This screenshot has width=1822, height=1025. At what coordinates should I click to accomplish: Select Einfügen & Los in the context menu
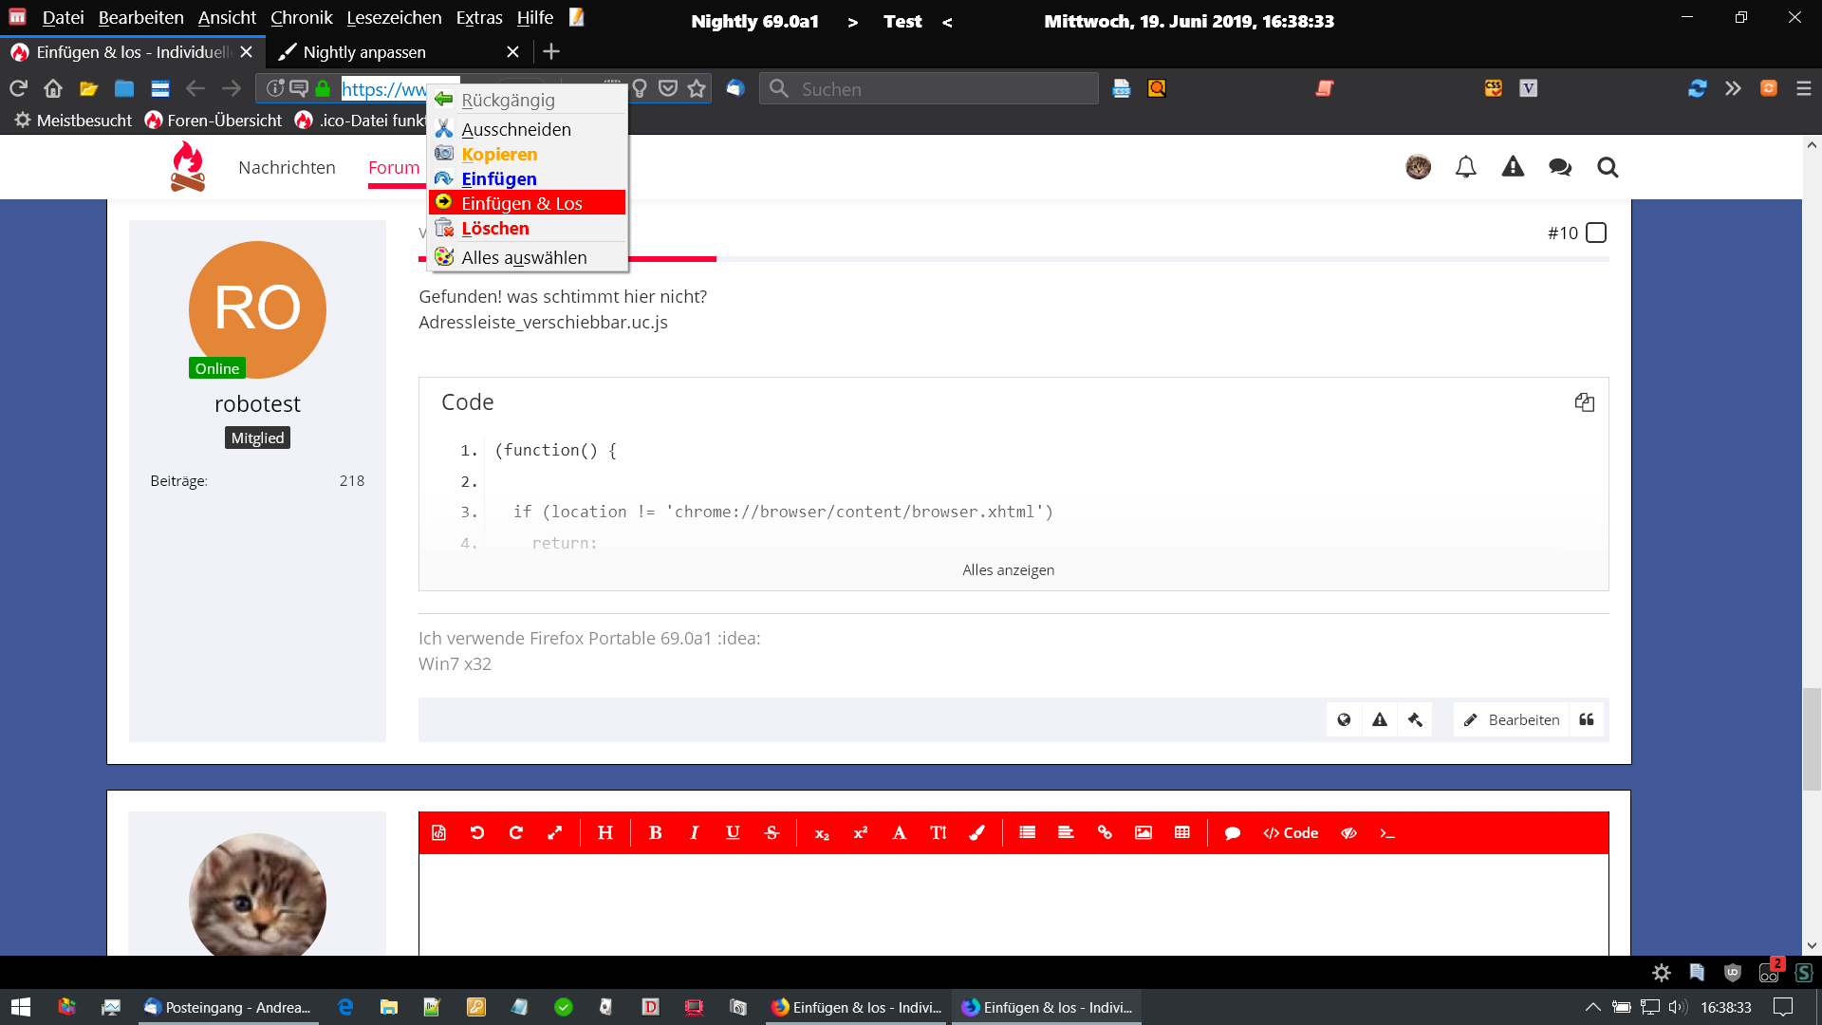[x=522, y=203]
